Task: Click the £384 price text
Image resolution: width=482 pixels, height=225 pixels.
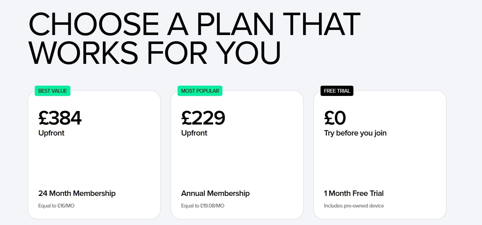Action: pyautogui.click(x=60, y=118)
